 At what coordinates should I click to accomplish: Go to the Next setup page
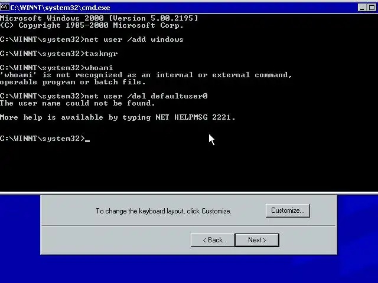pyautogui.click(x=257, y=240)
